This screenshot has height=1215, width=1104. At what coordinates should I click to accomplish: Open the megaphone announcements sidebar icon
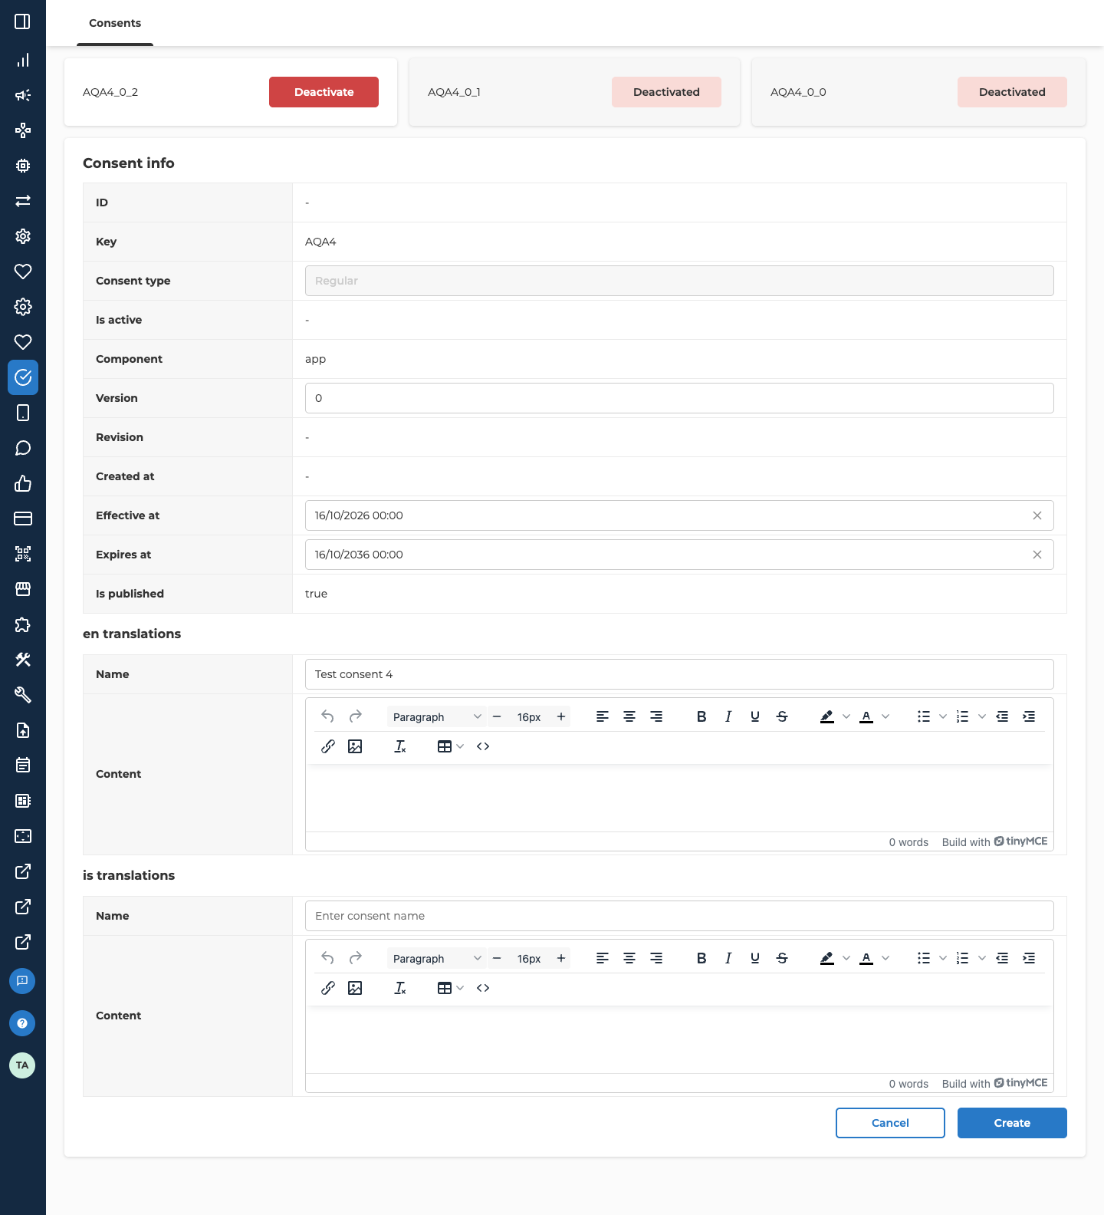[x=23, y=95]
